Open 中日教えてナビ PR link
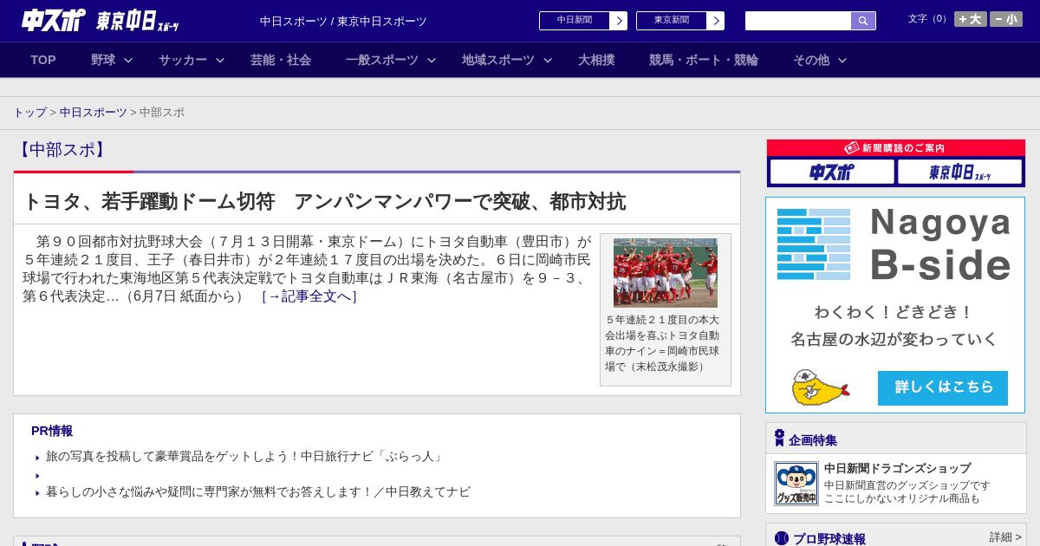 click(x=258, y=491)
